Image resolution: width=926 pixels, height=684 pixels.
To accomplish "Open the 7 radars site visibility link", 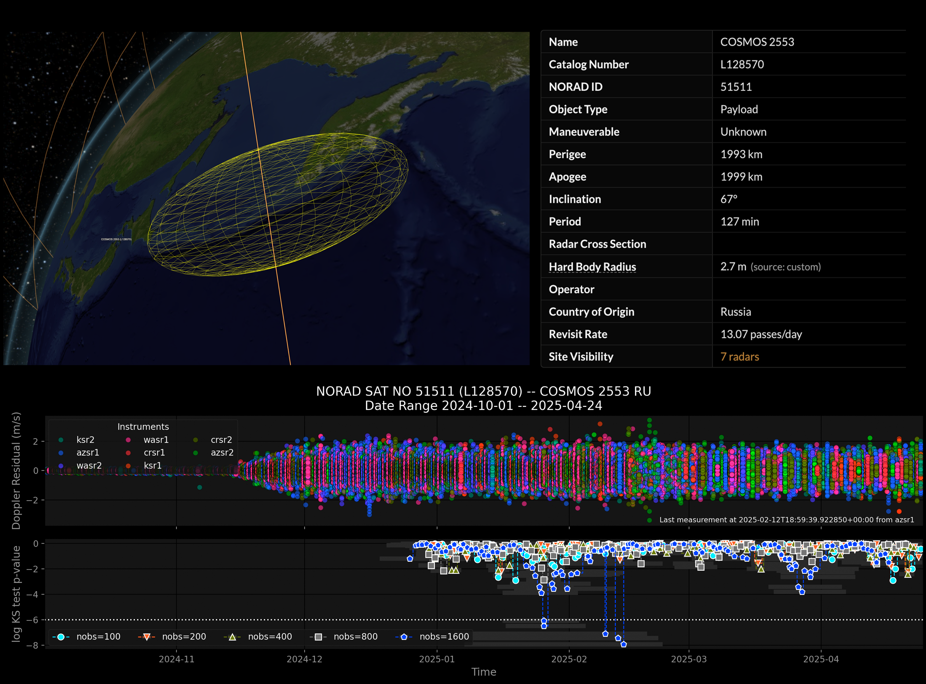I will pyautogui.click(x=740, y=356).
